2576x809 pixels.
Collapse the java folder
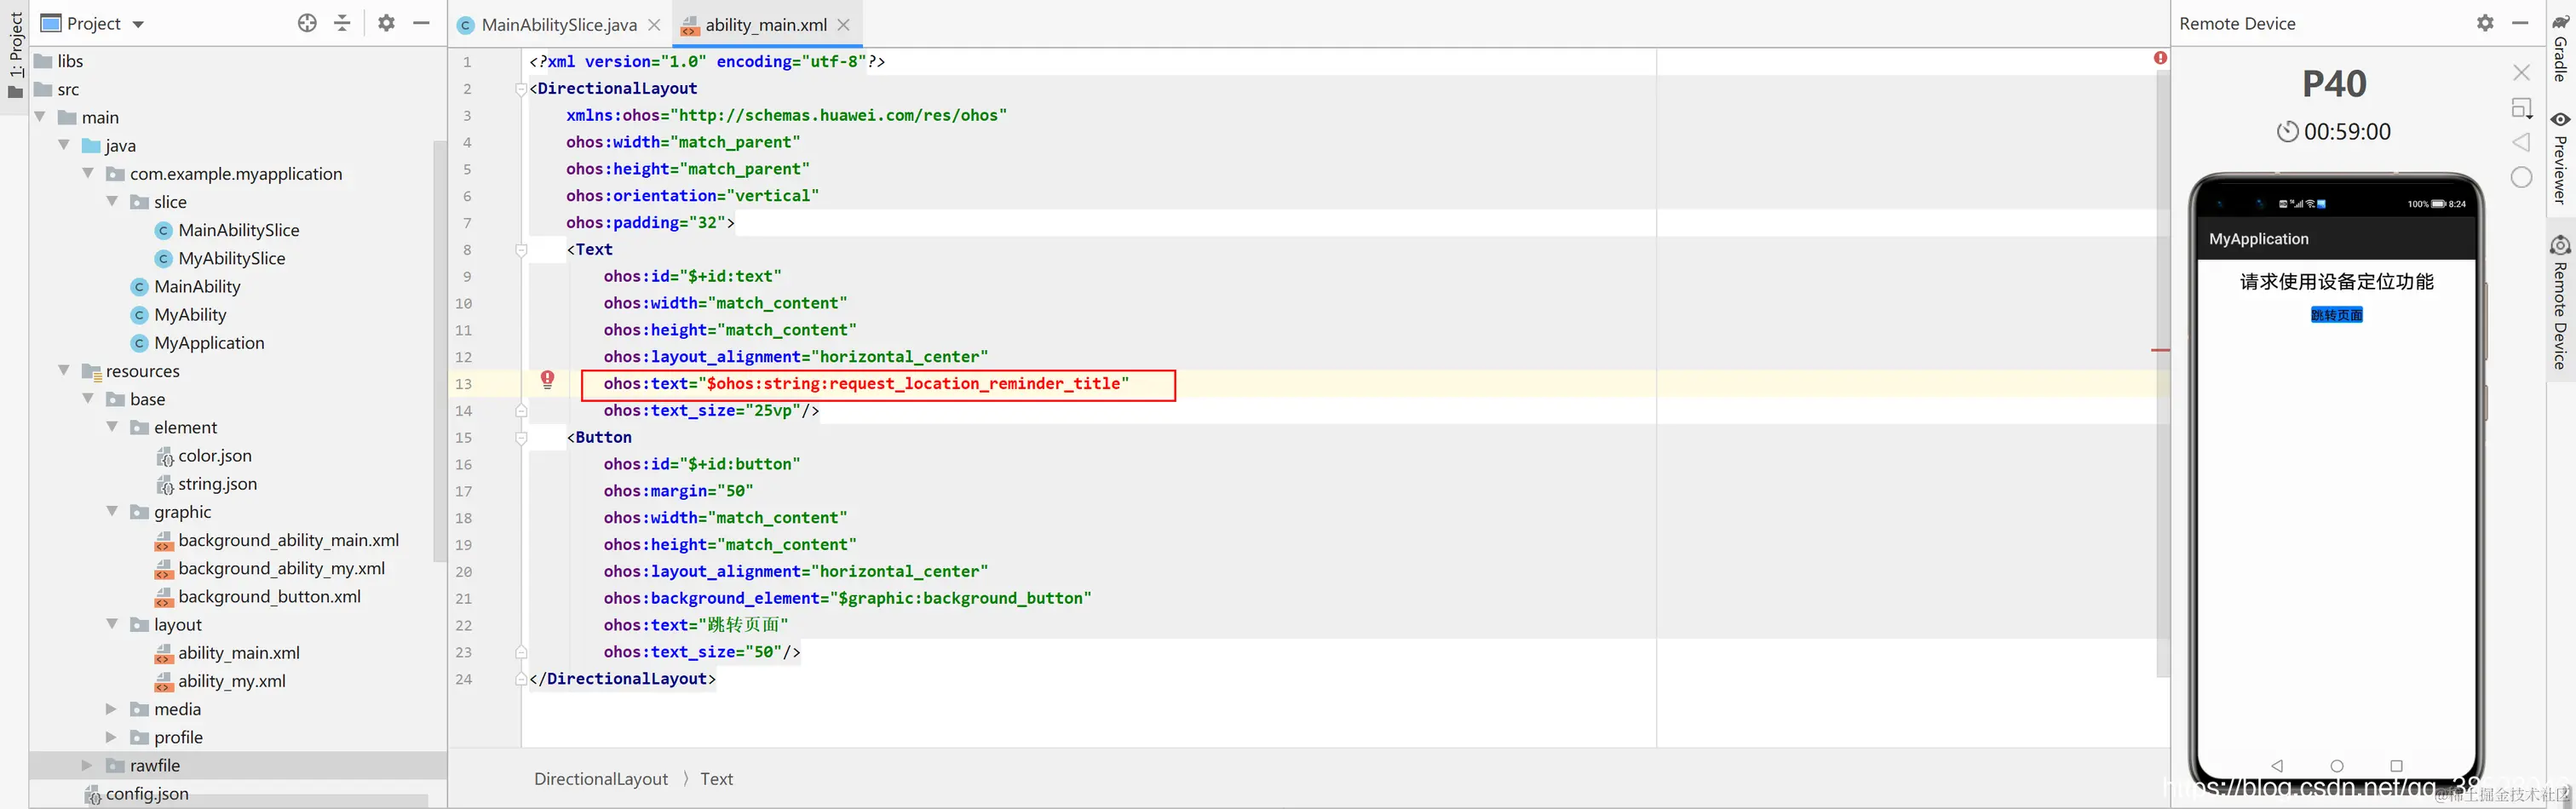point(64,145)
